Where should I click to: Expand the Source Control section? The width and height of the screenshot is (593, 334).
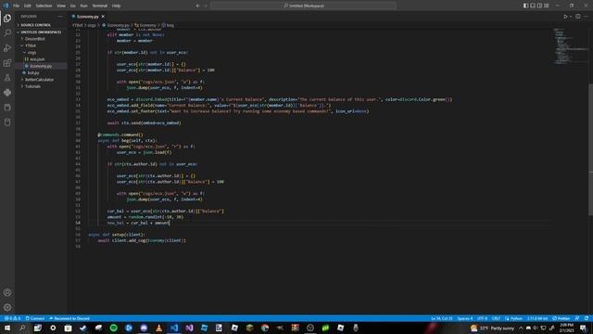click(41, 25)
